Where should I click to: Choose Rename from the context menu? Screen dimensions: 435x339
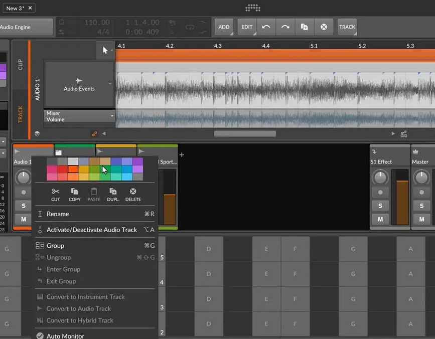[58, 214]
